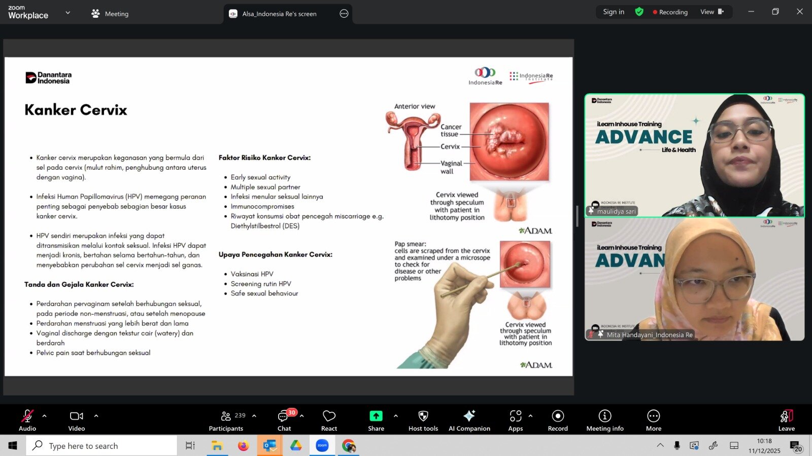Leave the meeting

point(786,420)
